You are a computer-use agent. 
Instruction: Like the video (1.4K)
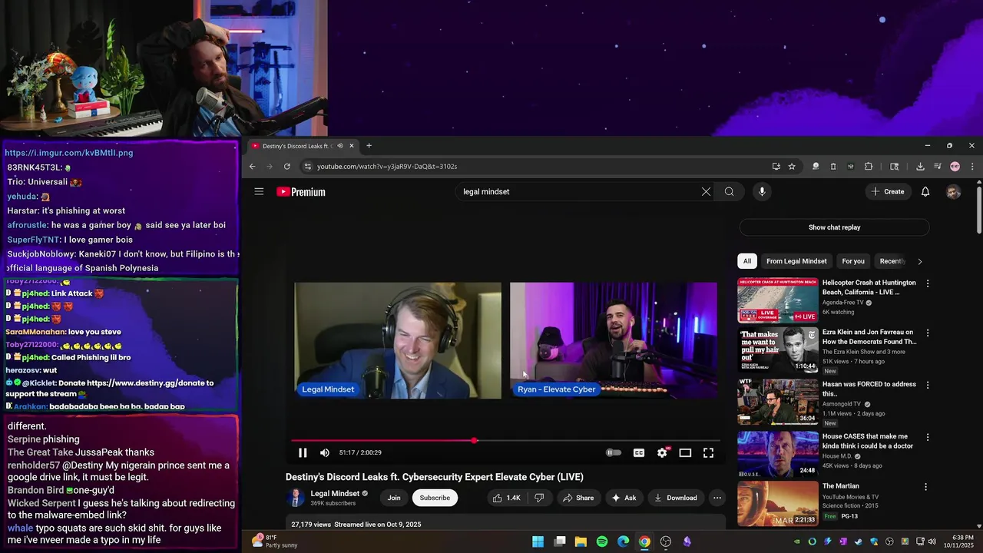506,498
